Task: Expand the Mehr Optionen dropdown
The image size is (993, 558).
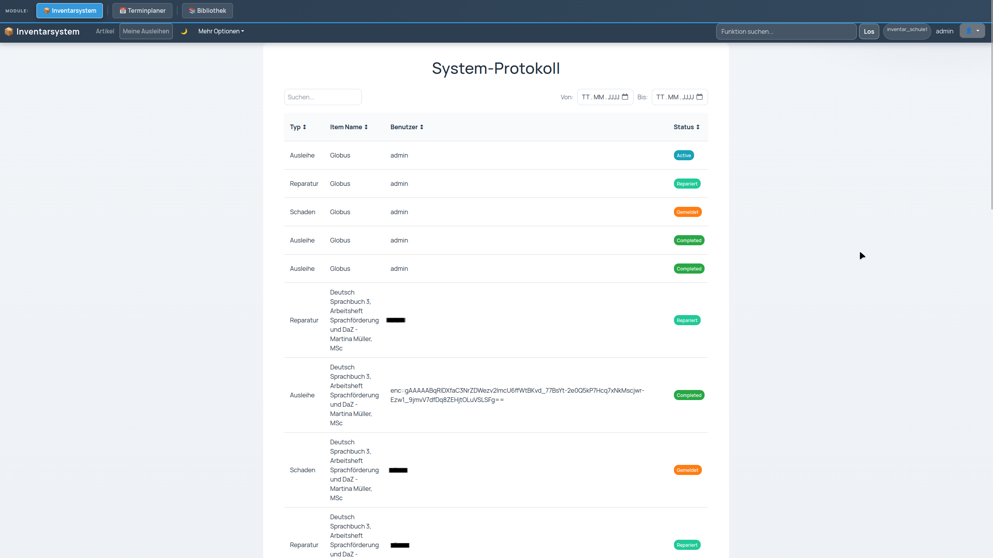Action: point(221,31)
